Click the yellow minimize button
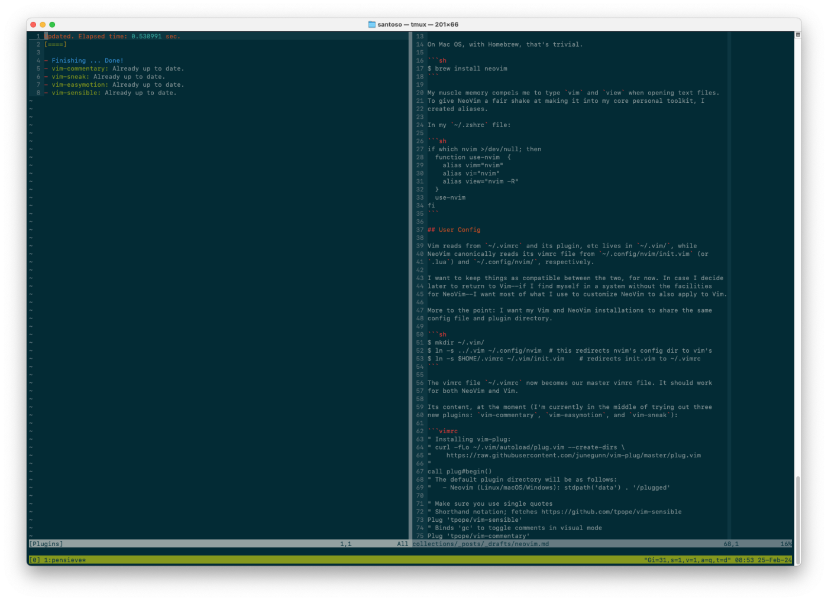Viewport: 828px width, 601px height. click(x=42, y=24)
